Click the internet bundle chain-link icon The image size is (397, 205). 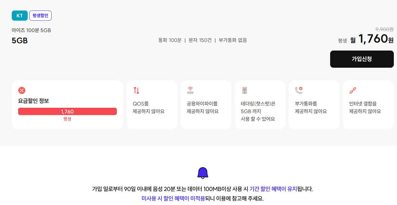(353, 91)
